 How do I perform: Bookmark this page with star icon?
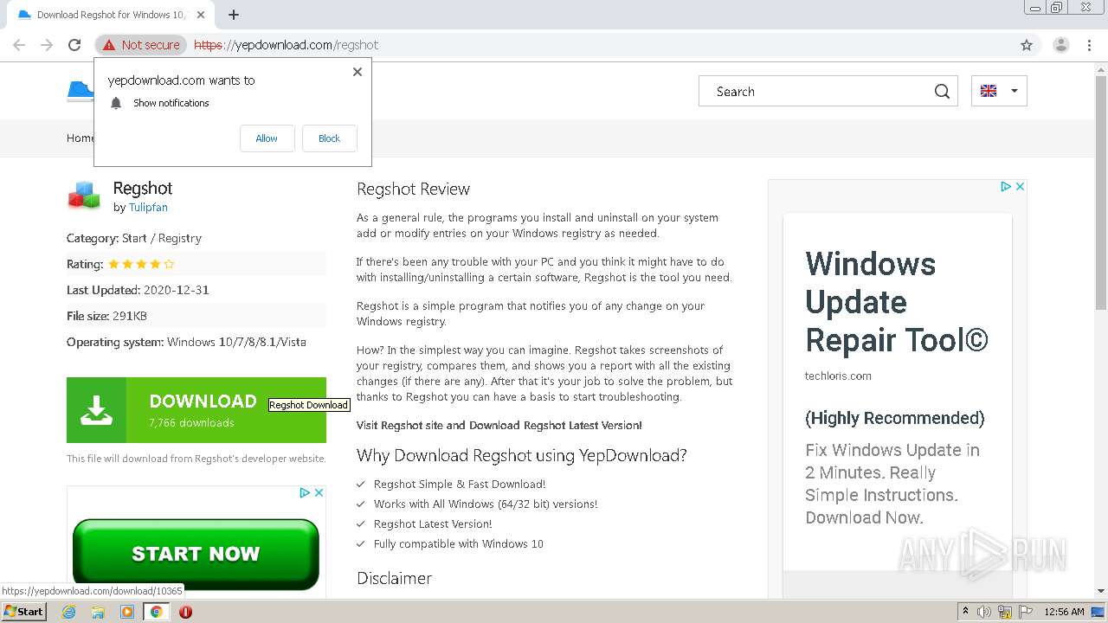[1027, 45]
